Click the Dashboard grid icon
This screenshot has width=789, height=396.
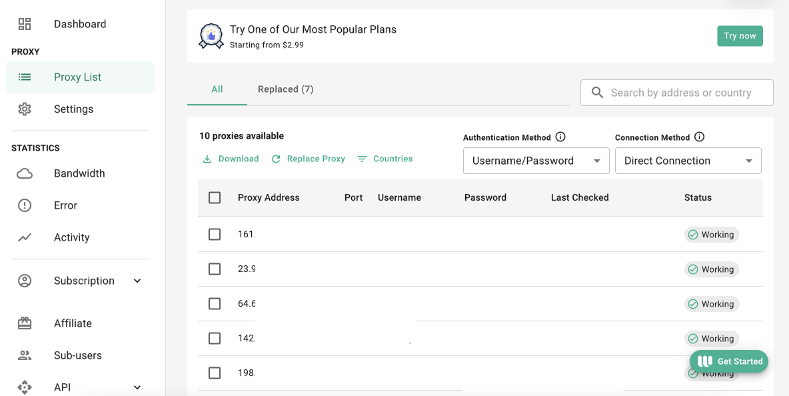pos(25,24)
